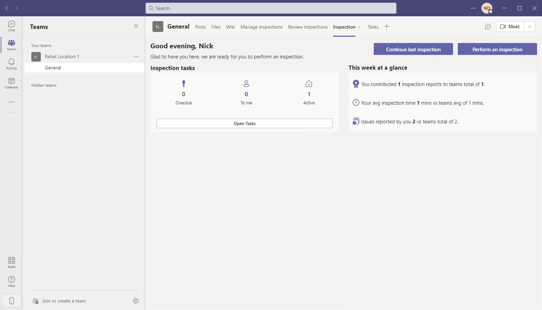Open the Review inspections tab
Screen dimensions: 542x310
[308, 27]
